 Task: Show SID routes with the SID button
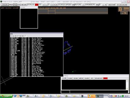coord(109,5)
